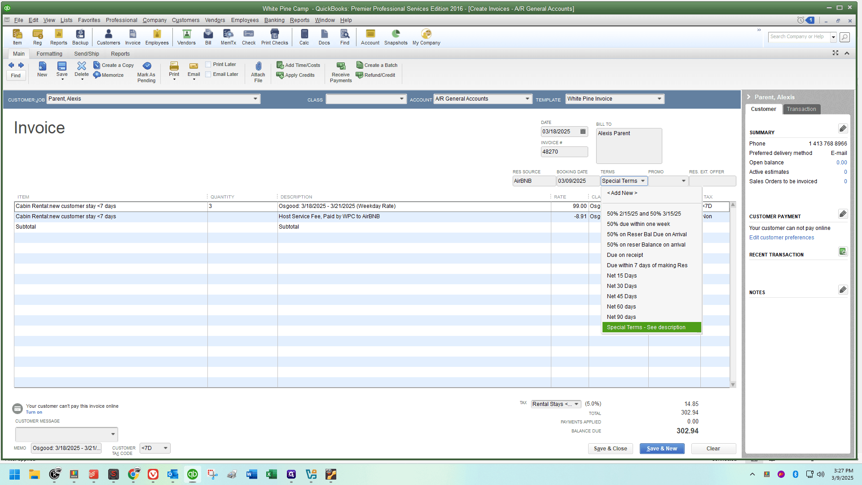Image resolution: width=862 pixels, height=485 pixels.
Task: Click the Delete invoice icon
Action: tap(82, 71)
